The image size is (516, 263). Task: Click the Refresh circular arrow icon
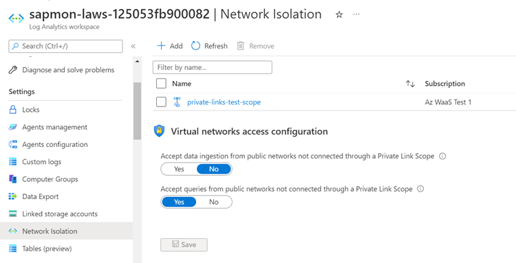point(196,46)
